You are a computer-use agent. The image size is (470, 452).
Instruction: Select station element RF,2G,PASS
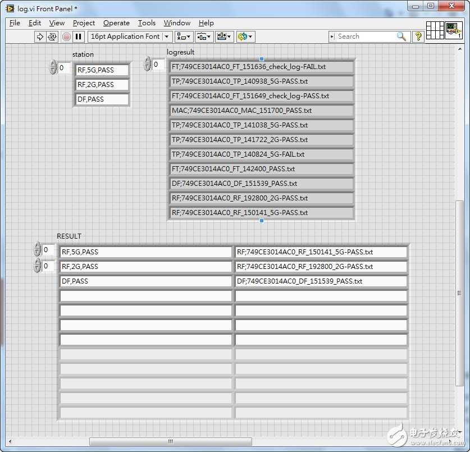pos(102,85)
